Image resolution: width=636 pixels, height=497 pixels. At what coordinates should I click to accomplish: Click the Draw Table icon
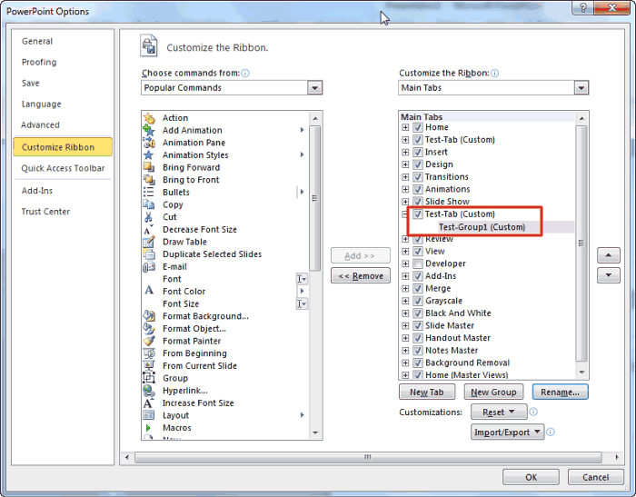[x=149, y=242]
